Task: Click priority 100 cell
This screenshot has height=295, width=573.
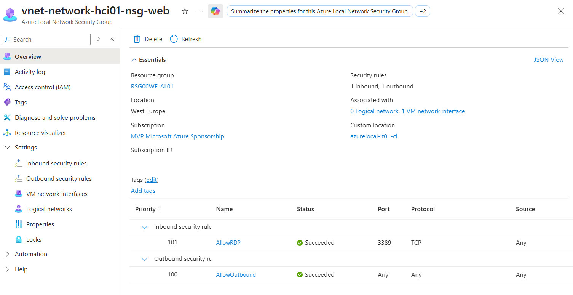Action: click(172, 274)
